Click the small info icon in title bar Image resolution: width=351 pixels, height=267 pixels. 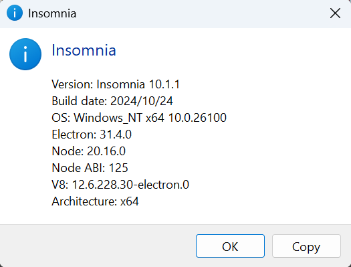(15, 13)
